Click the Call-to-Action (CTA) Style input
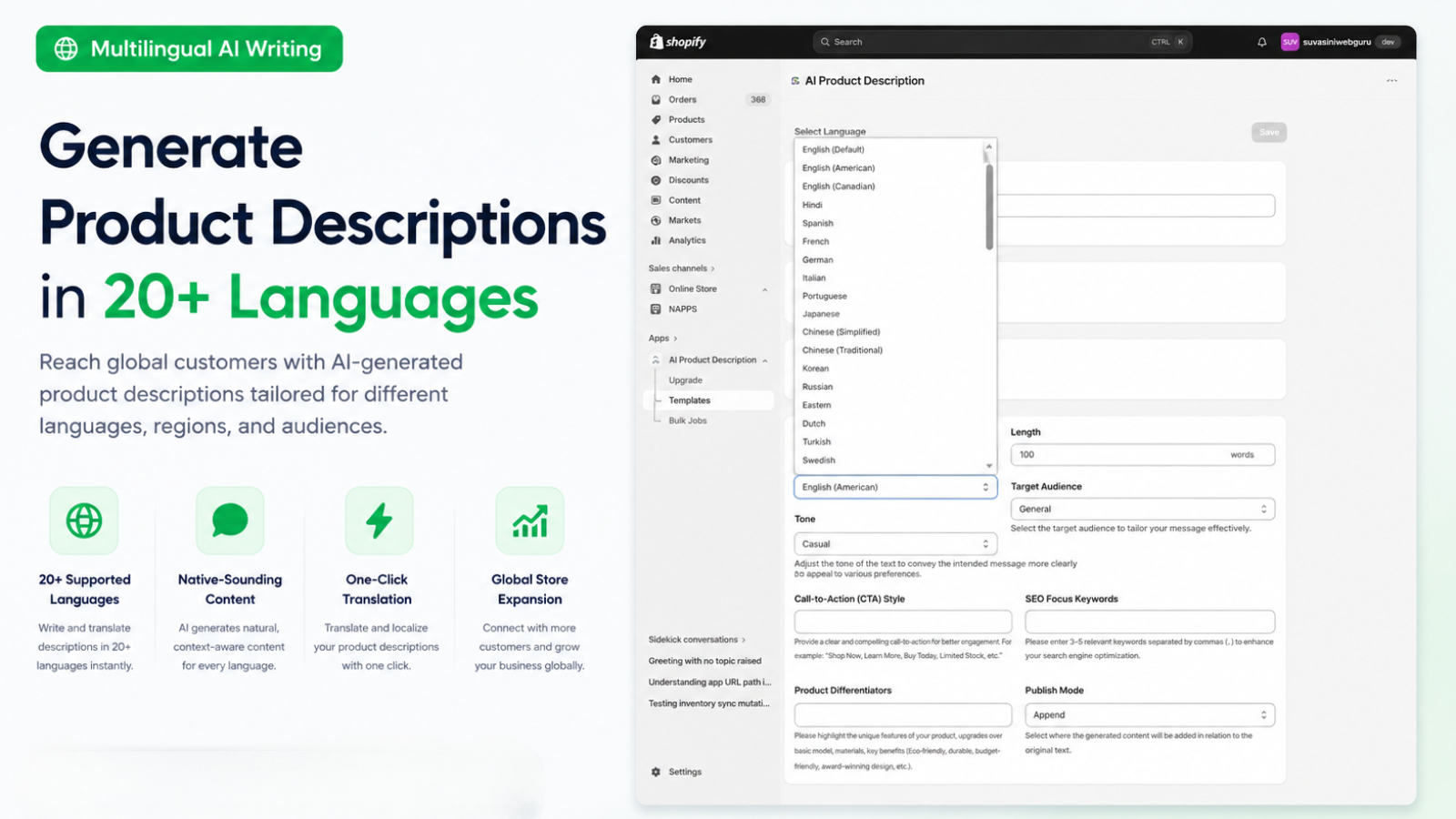This screenshot has height=819, width=1456. (903, 622)
